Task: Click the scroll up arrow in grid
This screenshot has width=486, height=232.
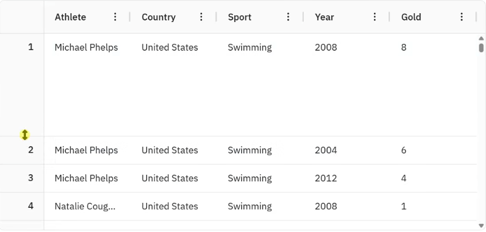Action: coord(481,38)
